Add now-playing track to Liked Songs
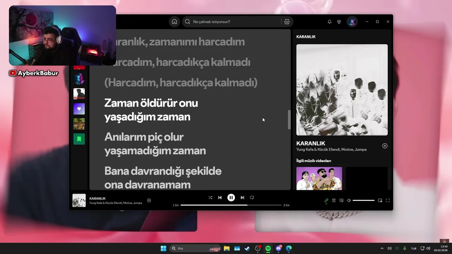 149,200
